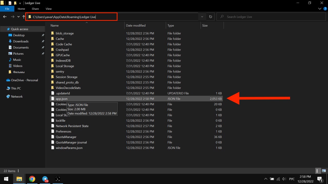Open Telegram from the taskbar
The width and height of the screenshot is (328, 184).
[45, 179]
